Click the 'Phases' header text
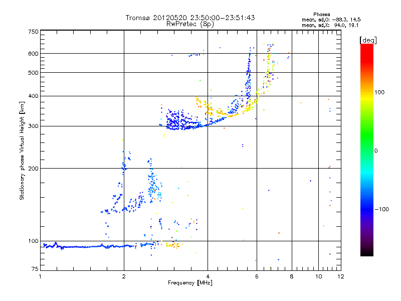 (321, 15)
